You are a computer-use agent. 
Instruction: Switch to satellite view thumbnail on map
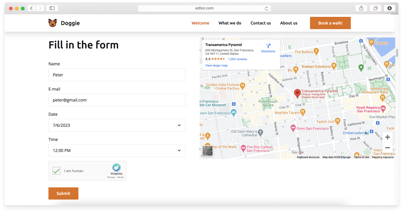(208, 151)
